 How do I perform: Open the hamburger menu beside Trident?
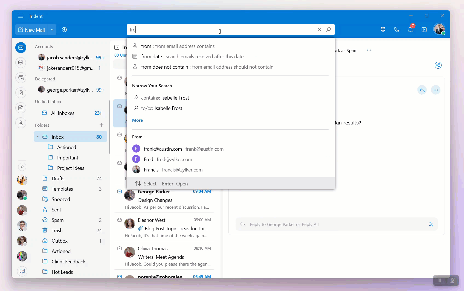coord(21,16)
